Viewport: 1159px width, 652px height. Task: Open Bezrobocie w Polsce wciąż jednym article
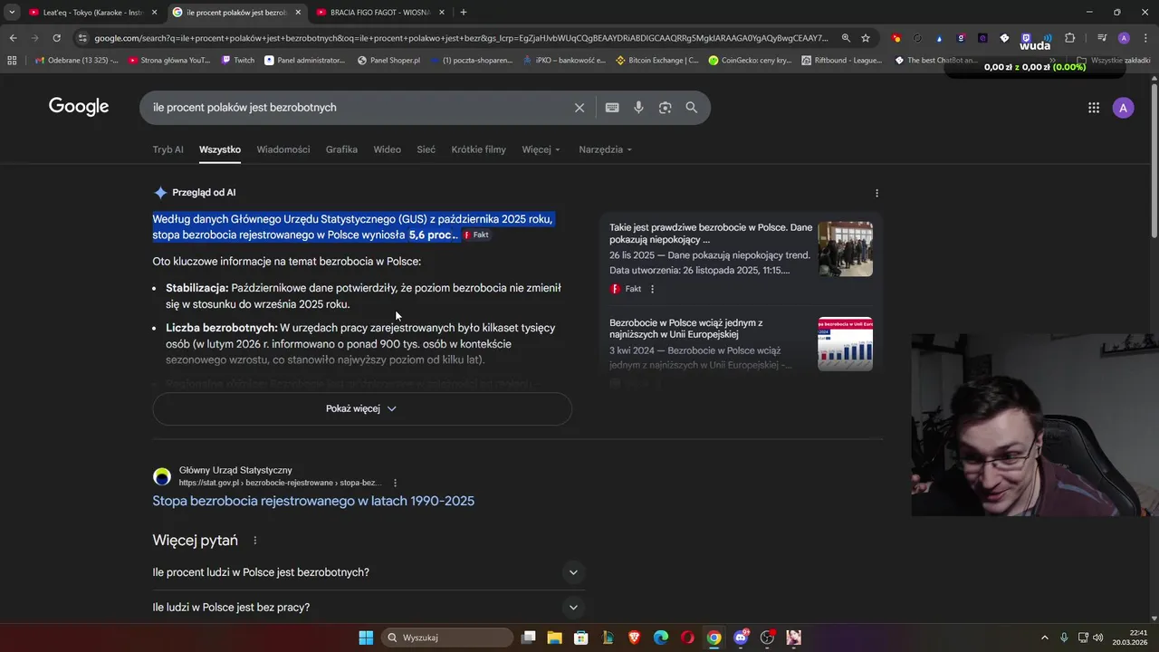[x=686, y=329]
